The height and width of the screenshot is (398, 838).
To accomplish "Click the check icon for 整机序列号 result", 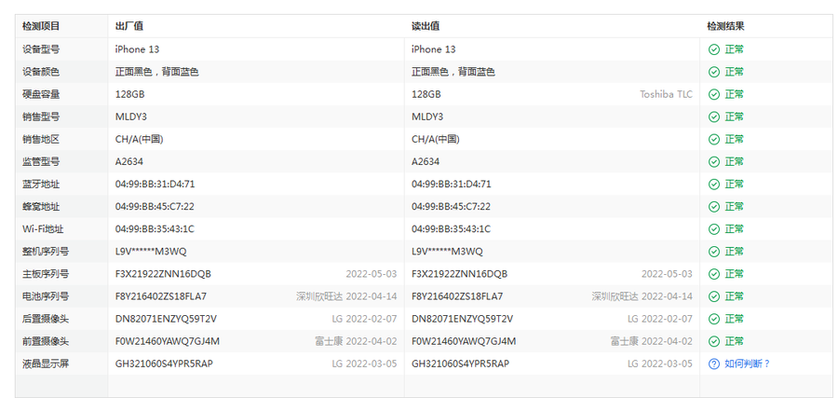I will click(x=714, y=252).
